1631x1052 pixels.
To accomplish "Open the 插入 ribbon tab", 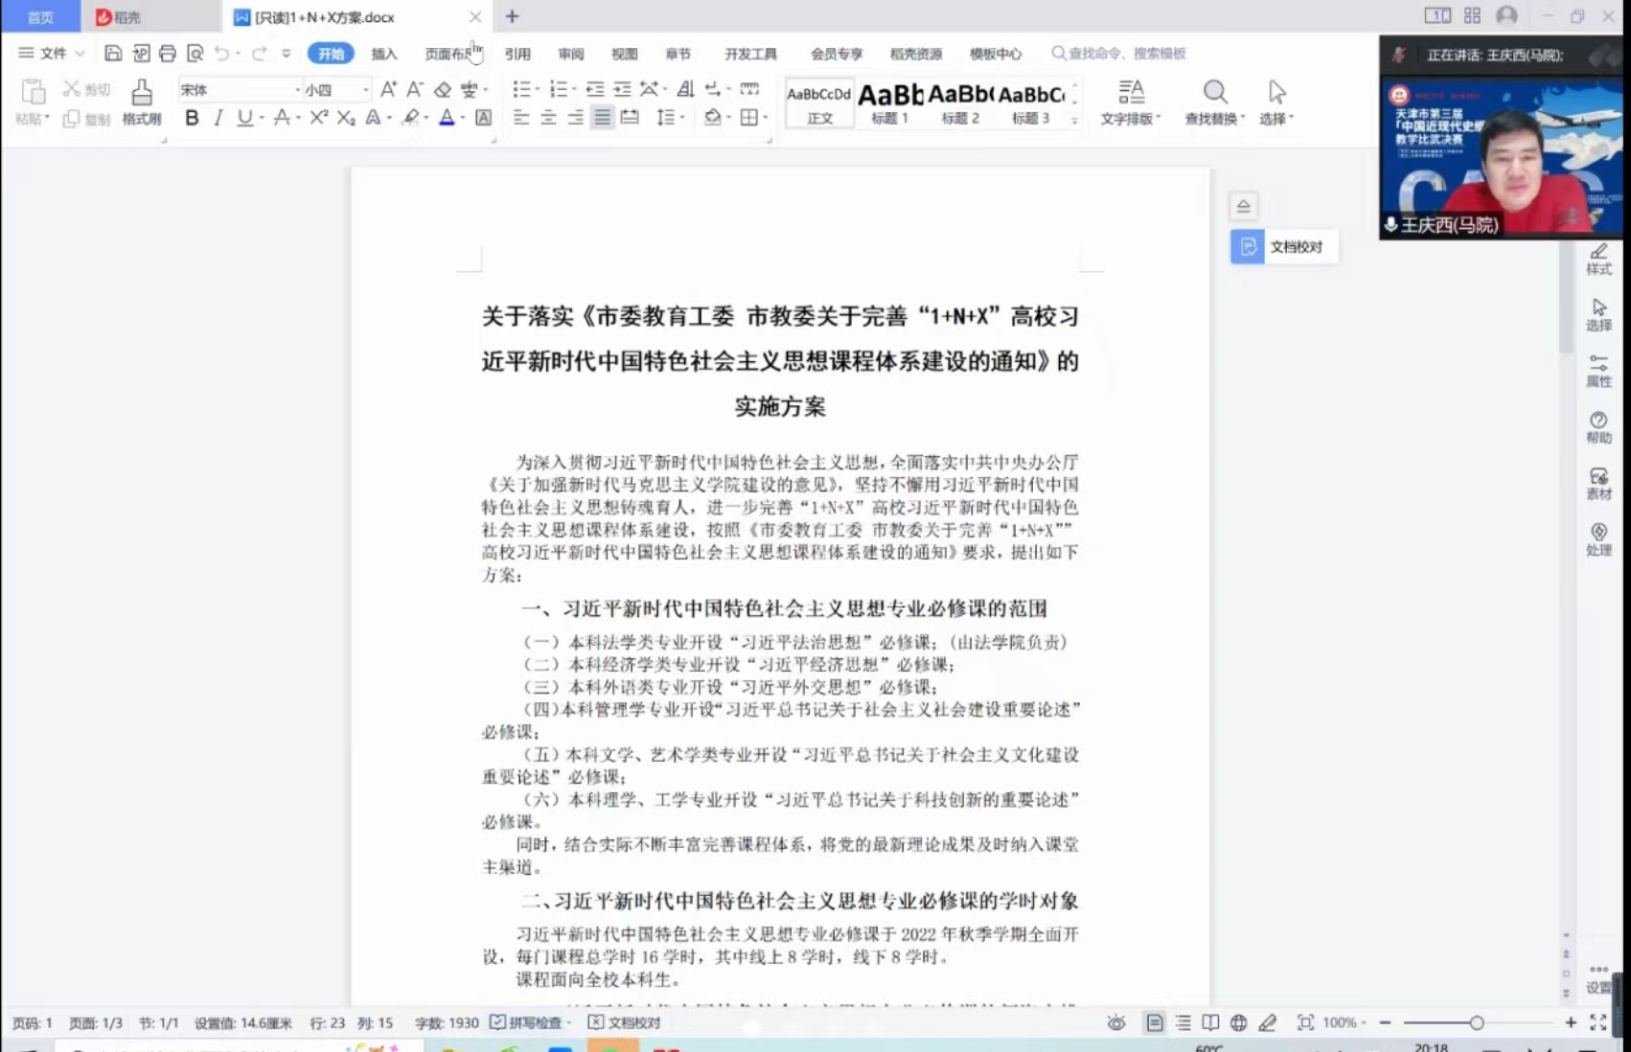I will point(384,54).
